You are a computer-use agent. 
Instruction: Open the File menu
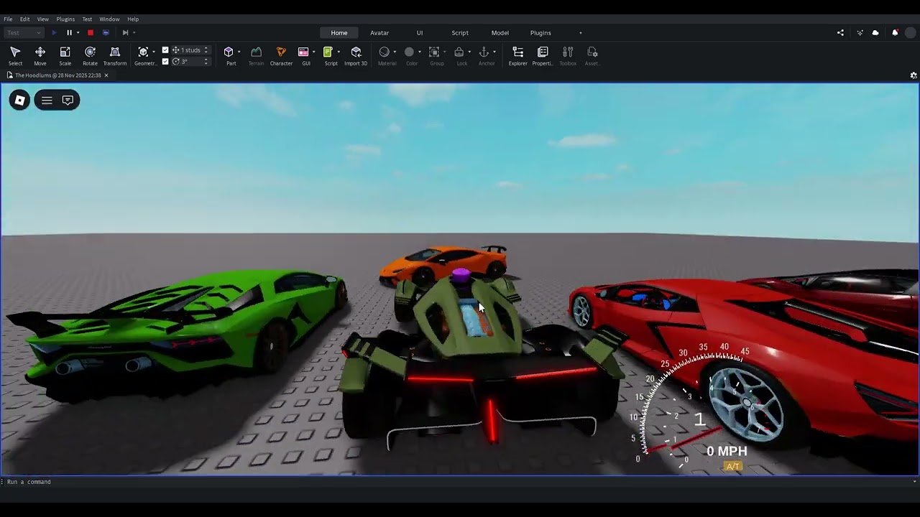8,19
